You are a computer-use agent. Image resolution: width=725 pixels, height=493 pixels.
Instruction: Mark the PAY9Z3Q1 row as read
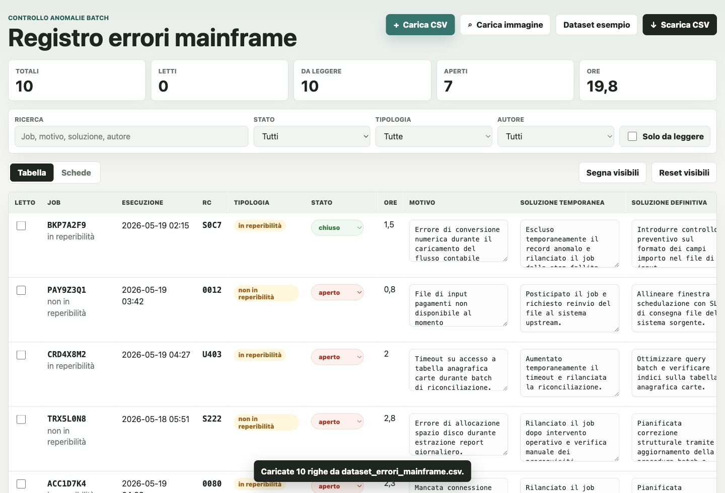[x=21, y=290]
